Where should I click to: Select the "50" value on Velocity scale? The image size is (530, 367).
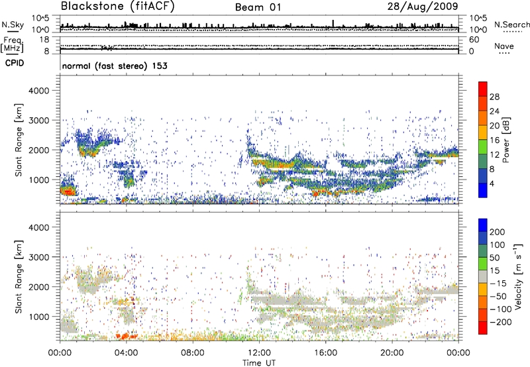(494, 258)
